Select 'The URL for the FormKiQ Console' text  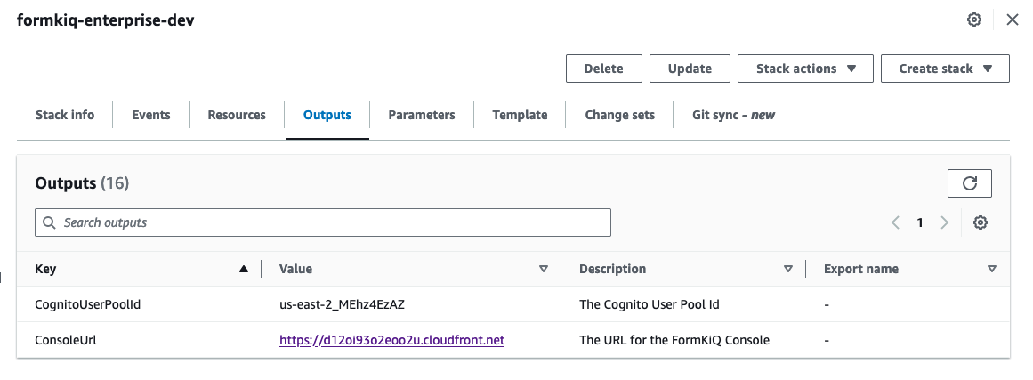pos(674,341)
